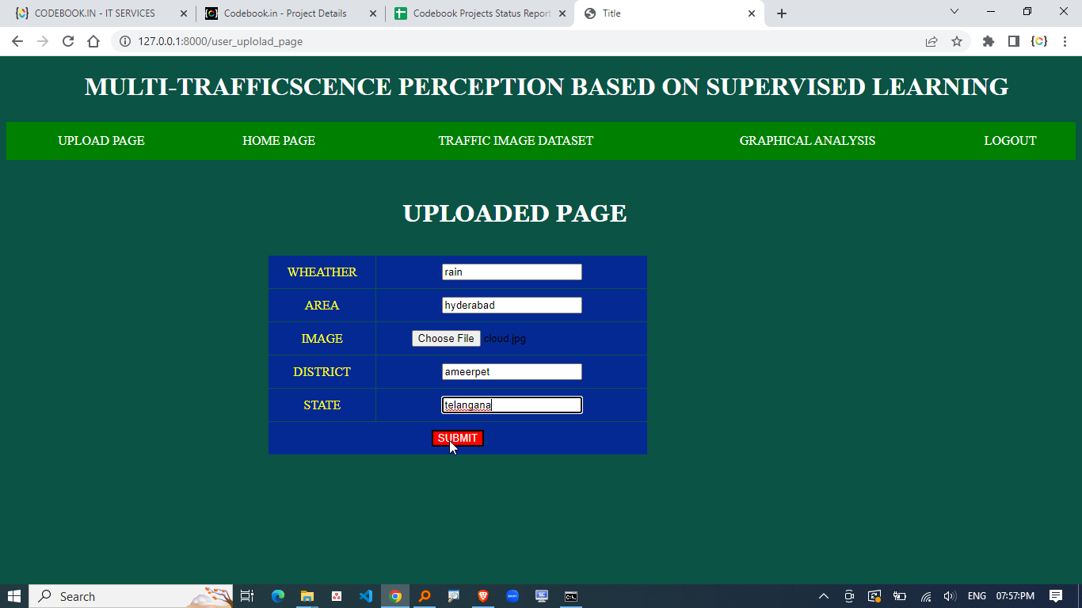Image resolution: width=1082 pixels, height=608 pixels.
Task: Go to GRAPHICAL ANALYSIS in the navbar
Action: [807, 141]
